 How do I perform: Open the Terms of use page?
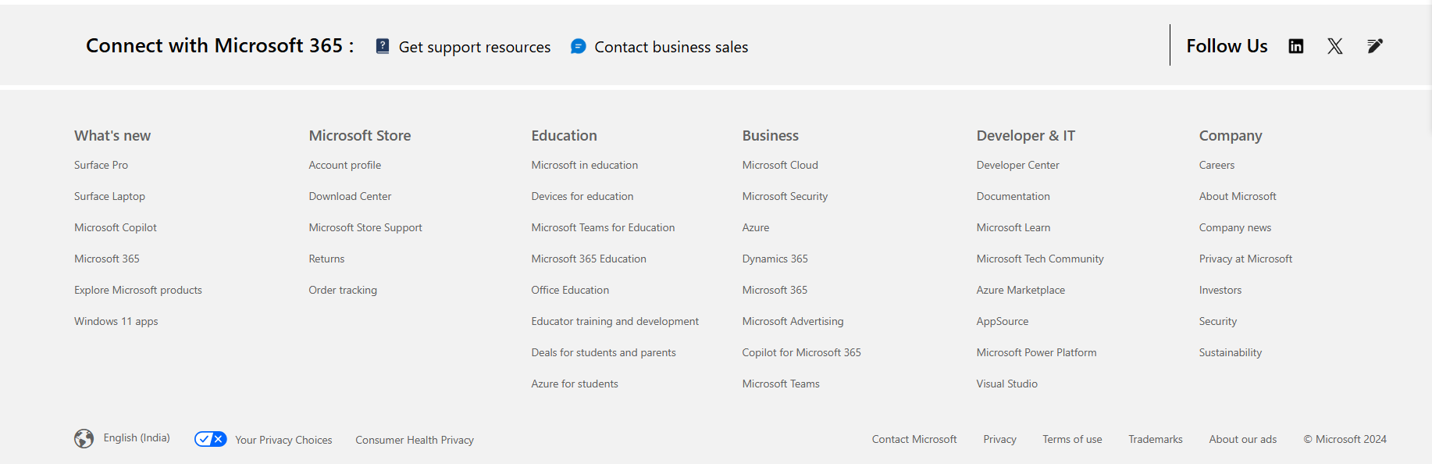[1072, 440]
